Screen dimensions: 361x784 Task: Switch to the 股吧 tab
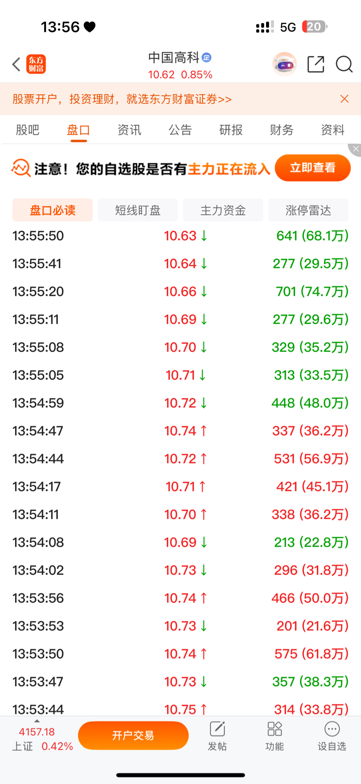(28, 130)
